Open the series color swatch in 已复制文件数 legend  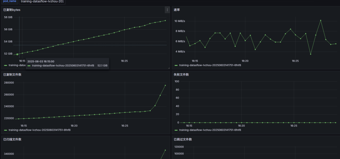(6, 130)
